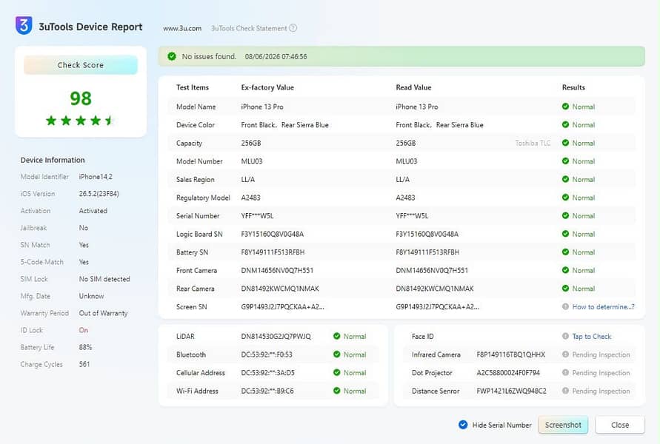Click the Mfg. Date Unknow value
The image size is (660, 444).
[x=91, y=296]
